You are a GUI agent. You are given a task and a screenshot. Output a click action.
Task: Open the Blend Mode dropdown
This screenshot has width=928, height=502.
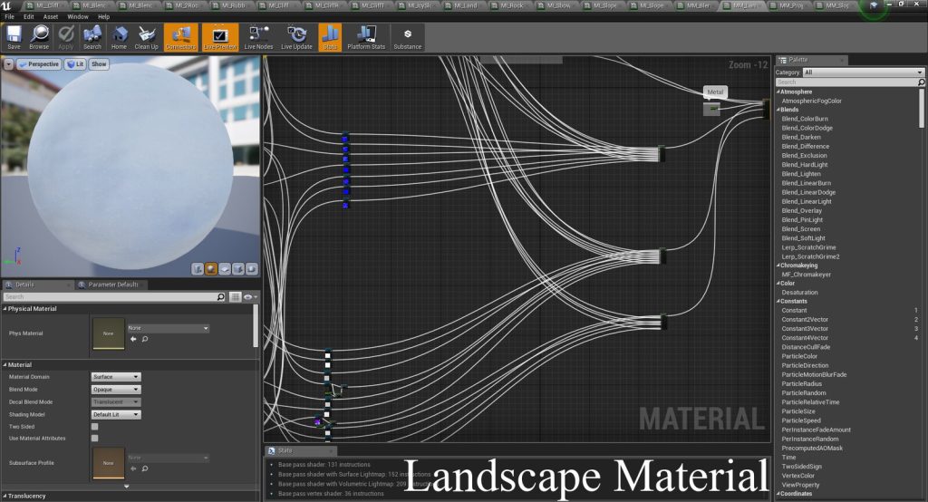click(x=116, y=390)
